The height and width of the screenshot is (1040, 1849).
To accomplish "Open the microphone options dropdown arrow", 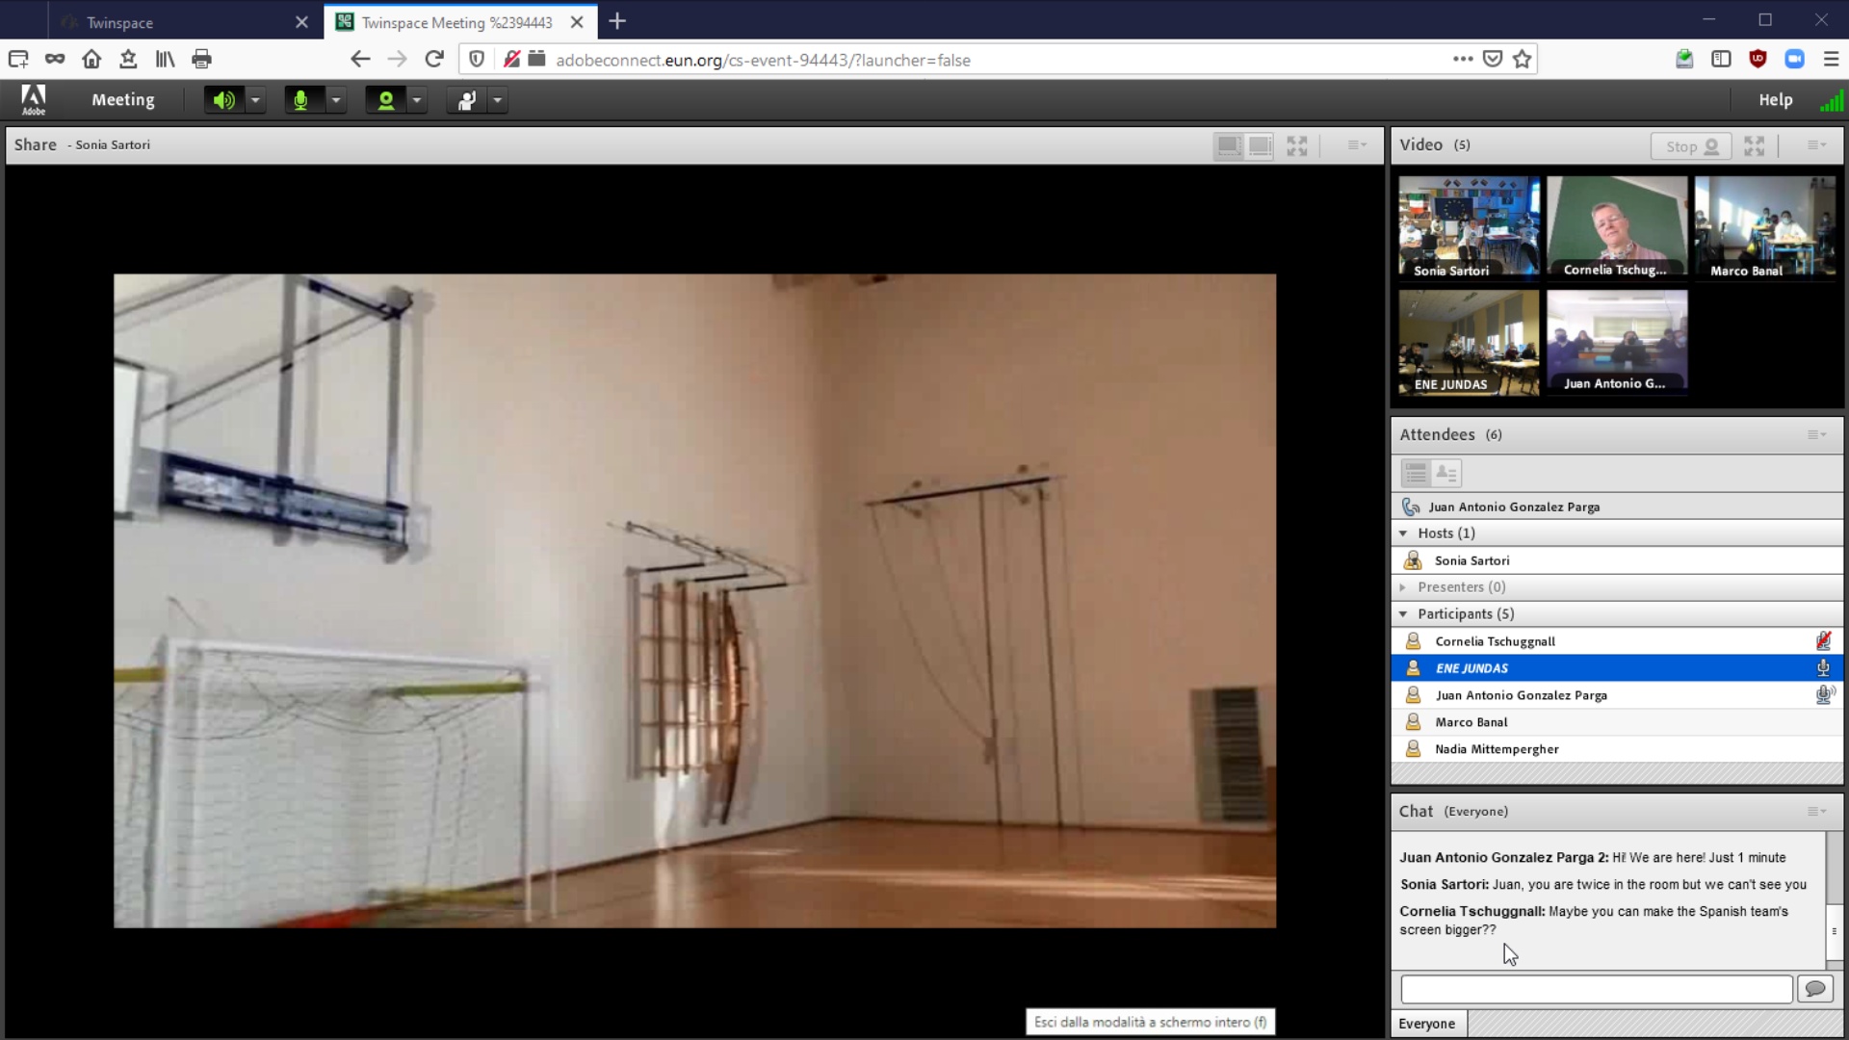I will [336, 100].
